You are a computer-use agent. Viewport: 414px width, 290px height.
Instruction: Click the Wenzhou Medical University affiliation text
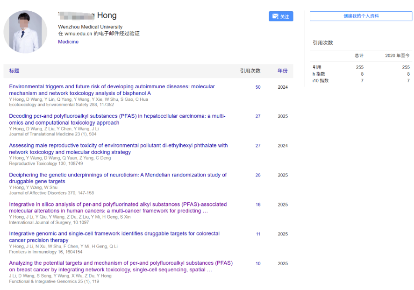90,27
